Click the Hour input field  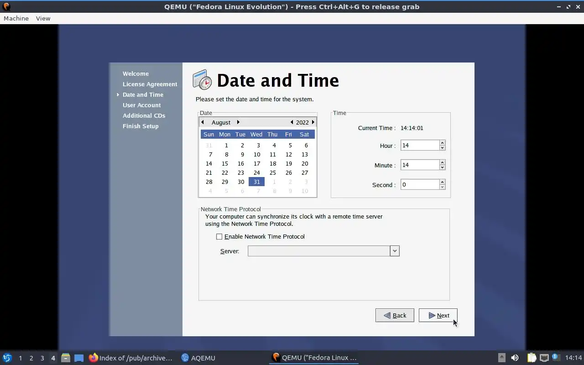click(x=420, y=145)
